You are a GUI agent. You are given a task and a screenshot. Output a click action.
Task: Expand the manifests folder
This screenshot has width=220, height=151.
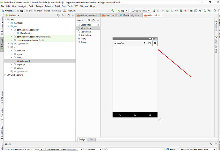click(8, 23)
